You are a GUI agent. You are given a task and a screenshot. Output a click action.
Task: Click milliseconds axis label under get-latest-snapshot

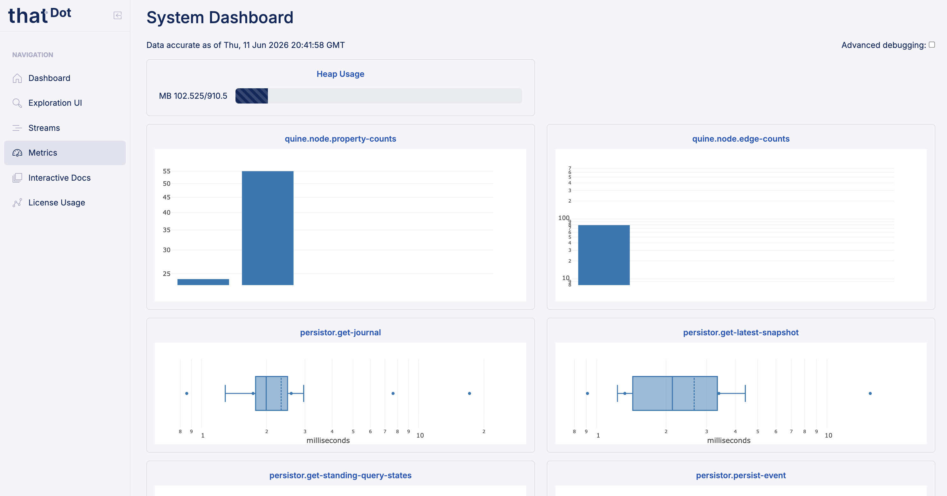729,440
